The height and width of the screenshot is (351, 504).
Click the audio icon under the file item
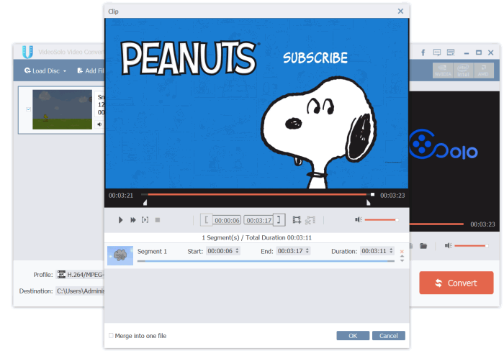(99, 124)
